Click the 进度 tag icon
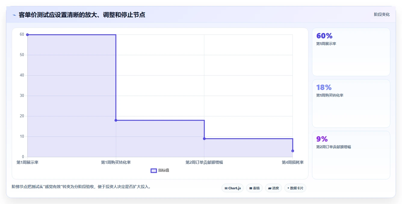Screen dimensions: 402x204 click(270, 188)
